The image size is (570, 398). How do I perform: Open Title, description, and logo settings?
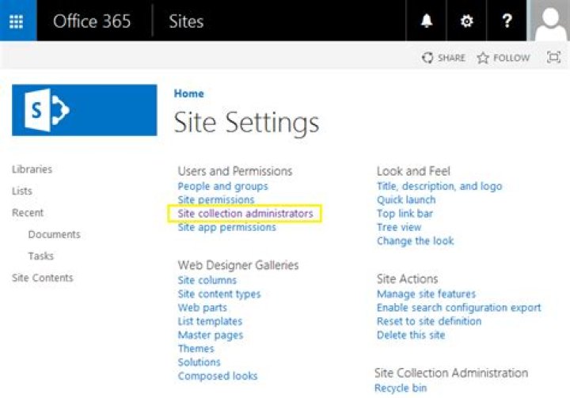(439, 186)
